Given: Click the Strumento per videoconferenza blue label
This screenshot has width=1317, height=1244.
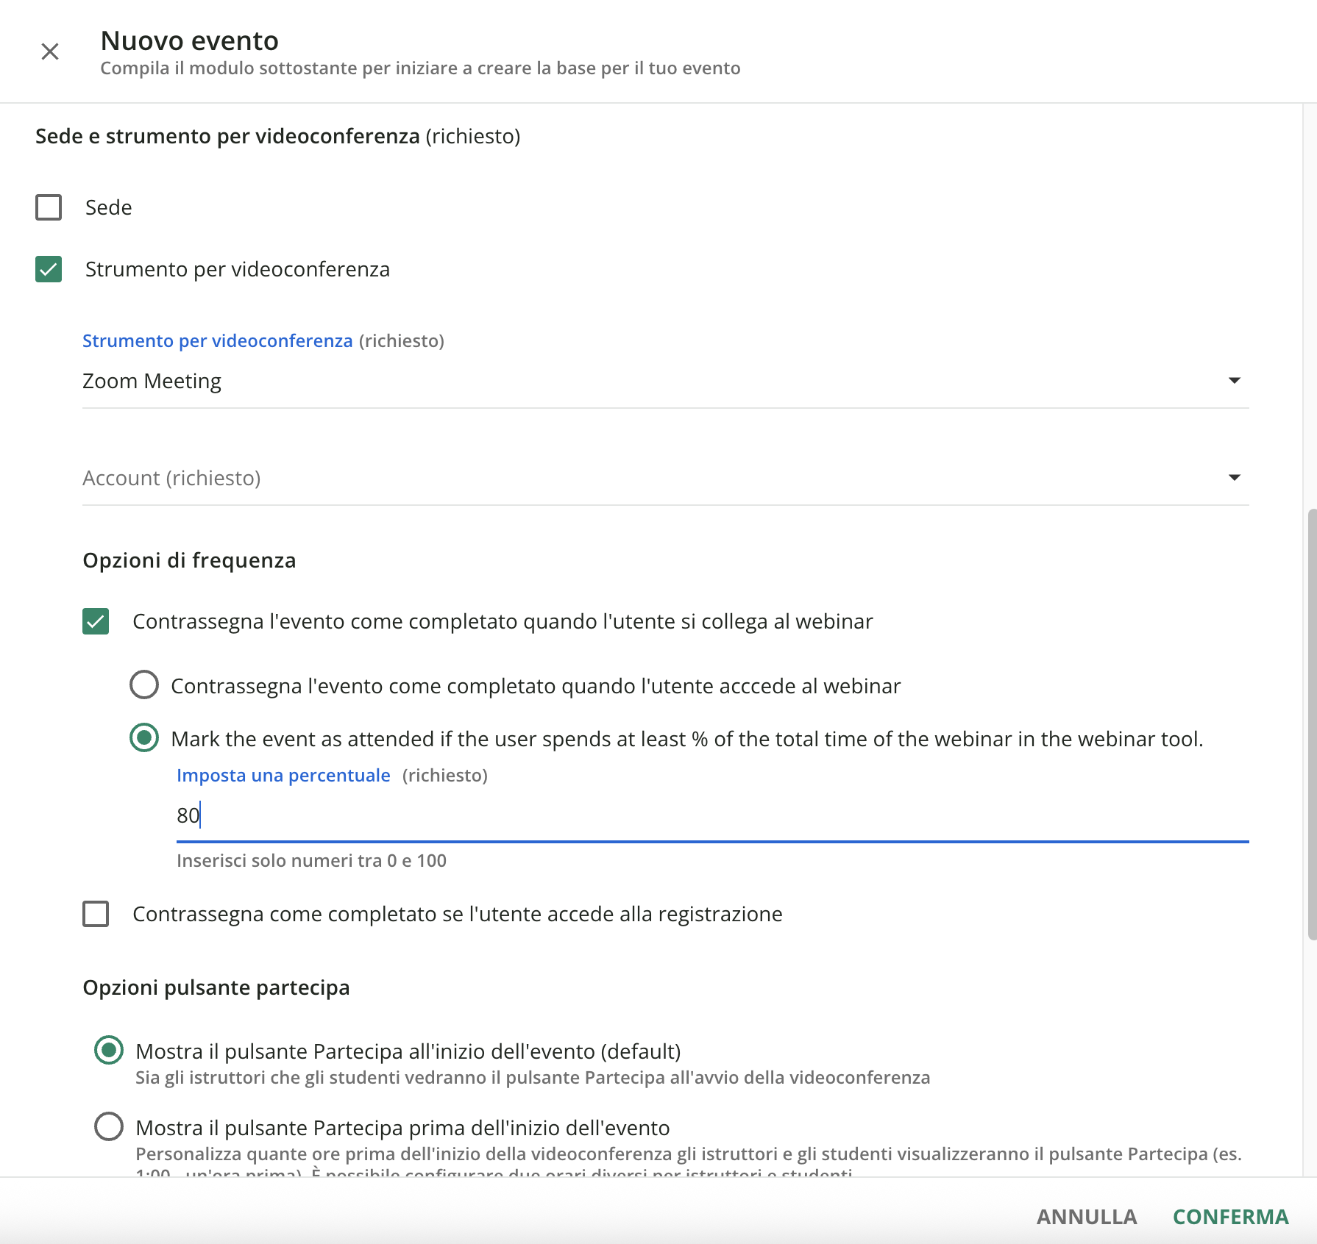Looking at the screenshot, I should click(218, 340).
